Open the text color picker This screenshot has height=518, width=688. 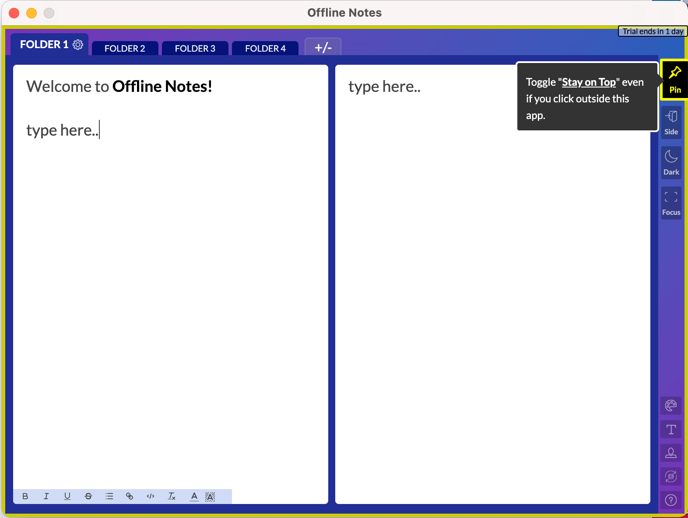pyautogui.click(x=194, y=496)
